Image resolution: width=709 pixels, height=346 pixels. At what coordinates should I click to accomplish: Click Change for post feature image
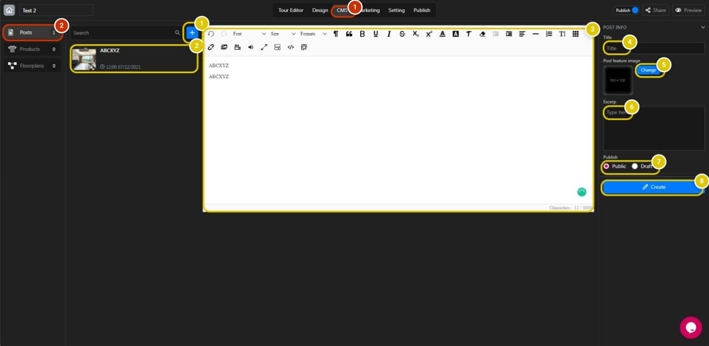(x=648, y=70)
